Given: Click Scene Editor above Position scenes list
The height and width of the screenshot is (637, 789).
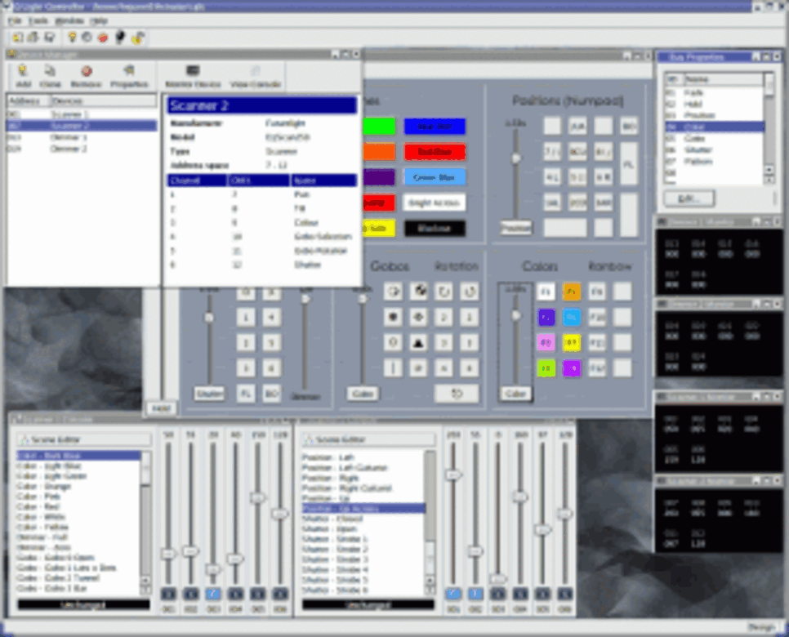Looking at the screenshot, I should coord(368,439).
